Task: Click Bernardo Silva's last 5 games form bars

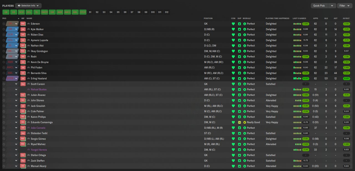Action: [297, 73]
